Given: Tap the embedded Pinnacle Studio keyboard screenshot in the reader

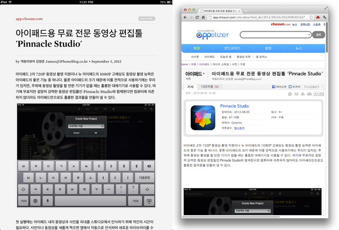Looking at the screenshot, I should pyautogui.click(x=86, y=155).
